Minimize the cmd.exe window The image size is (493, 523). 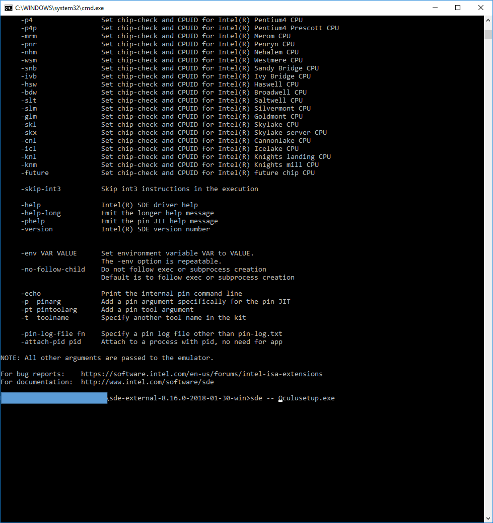pos(435,8)
